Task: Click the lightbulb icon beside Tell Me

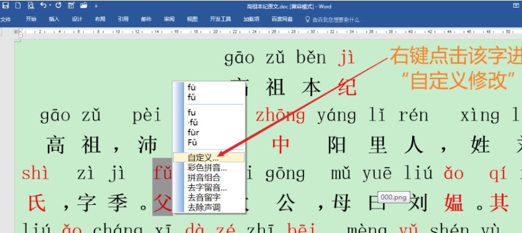Action: click(307, 19)
